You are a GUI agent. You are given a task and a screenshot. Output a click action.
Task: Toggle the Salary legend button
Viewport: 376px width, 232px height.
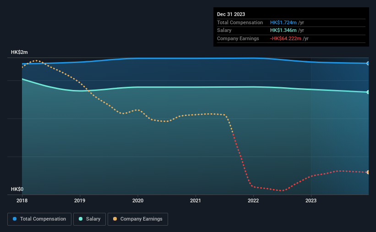(x=89, y=219)
